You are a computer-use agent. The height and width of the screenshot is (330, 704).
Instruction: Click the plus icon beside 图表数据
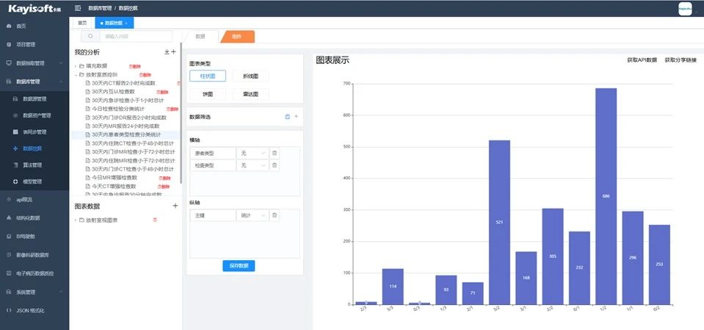[175, 207]
